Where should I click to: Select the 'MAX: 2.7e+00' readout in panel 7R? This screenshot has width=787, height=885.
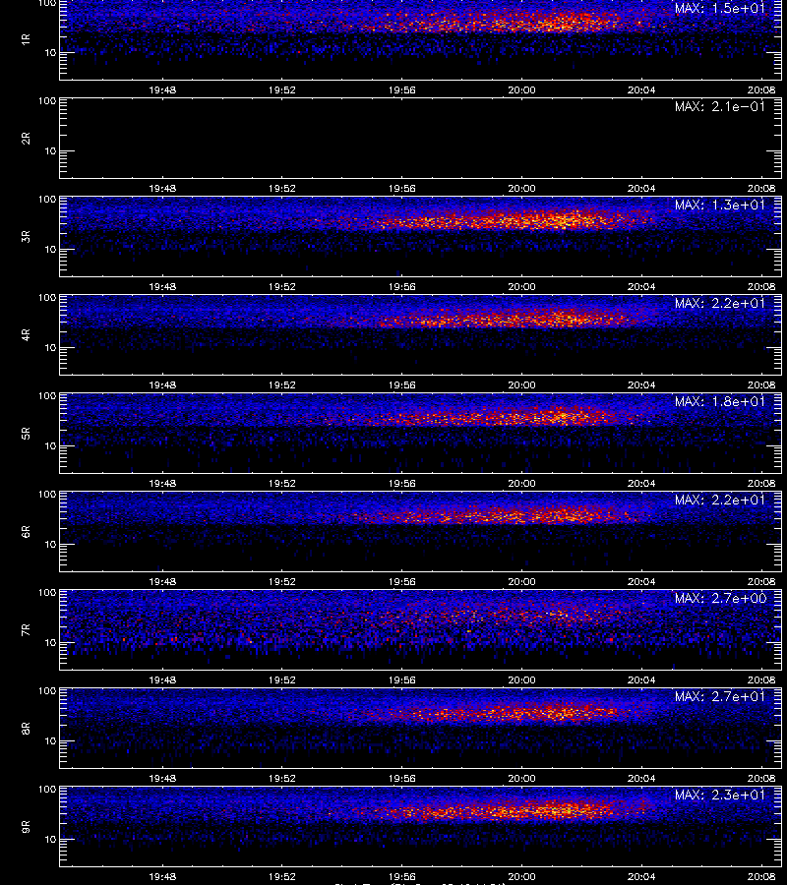coord(720,598)
